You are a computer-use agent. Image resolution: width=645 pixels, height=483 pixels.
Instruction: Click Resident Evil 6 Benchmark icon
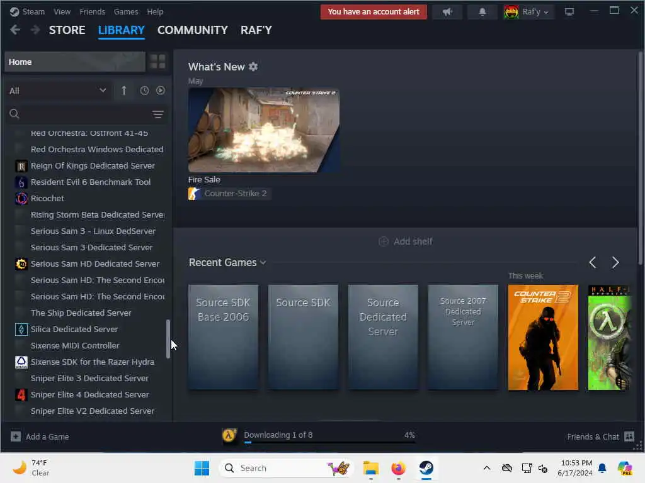(21, 182)
